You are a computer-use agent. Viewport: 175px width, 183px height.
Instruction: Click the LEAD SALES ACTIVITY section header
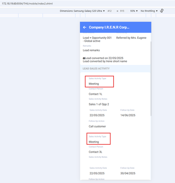[x=96, y=68]
